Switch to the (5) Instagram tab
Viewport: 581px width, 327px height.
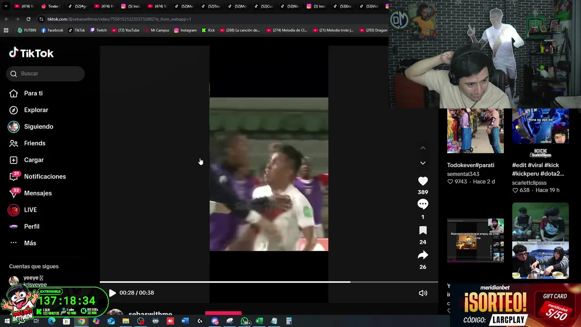click(131, 6)
